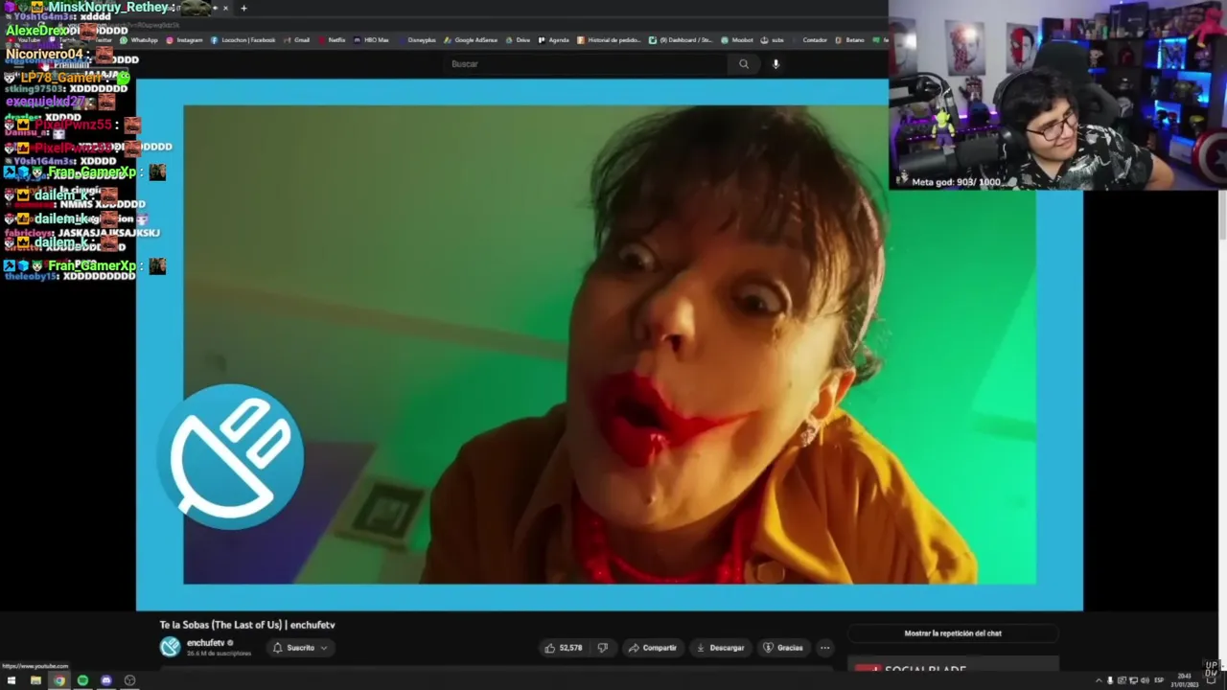Click the Gracias thanks button
The height and width of the screenshot is (690, 1227).
pos(783,648)
